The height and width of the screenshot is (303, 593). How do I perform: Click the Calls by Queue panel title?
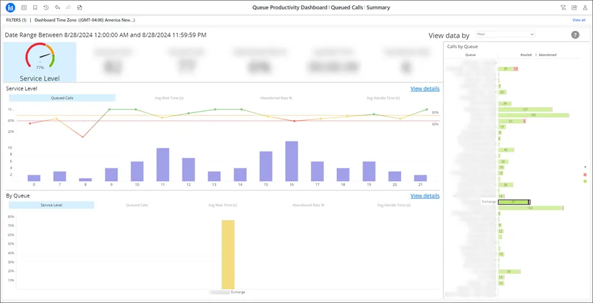pyautogui.click(x=462, y=47)
